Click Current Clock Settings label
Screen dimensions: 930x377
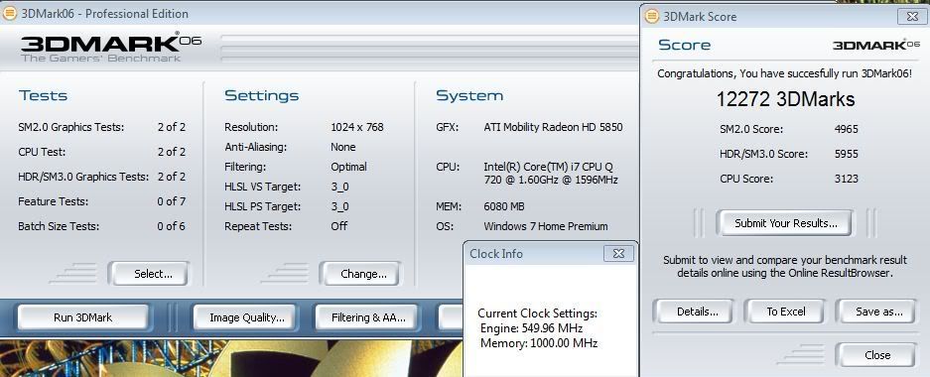click(x=537, y=314)
